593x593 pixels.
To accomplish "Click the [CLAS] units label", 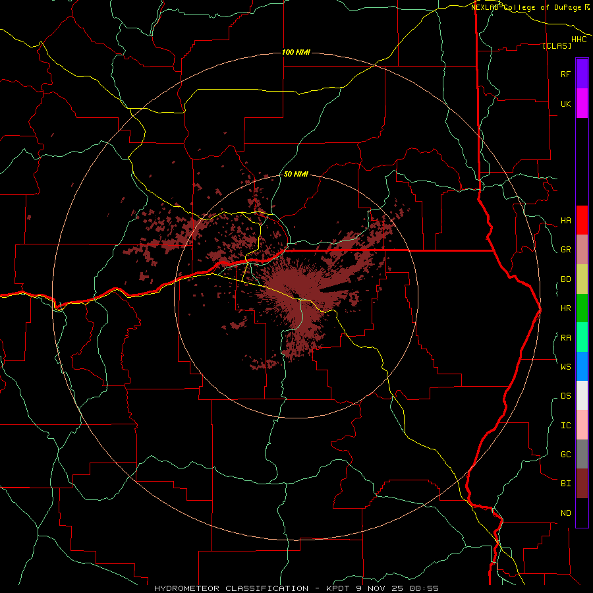I will click(557, 45).
